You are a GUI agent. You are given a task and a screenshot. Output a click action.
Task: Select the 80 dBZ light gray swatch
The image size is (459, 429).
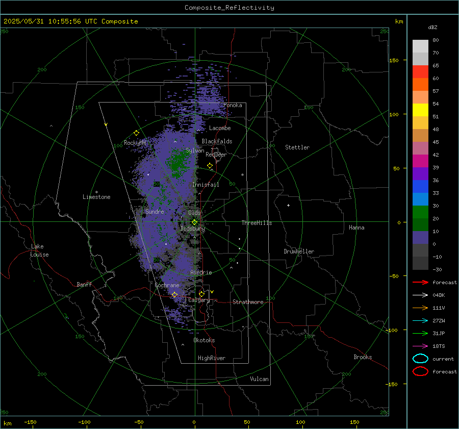tap(420, 46)
